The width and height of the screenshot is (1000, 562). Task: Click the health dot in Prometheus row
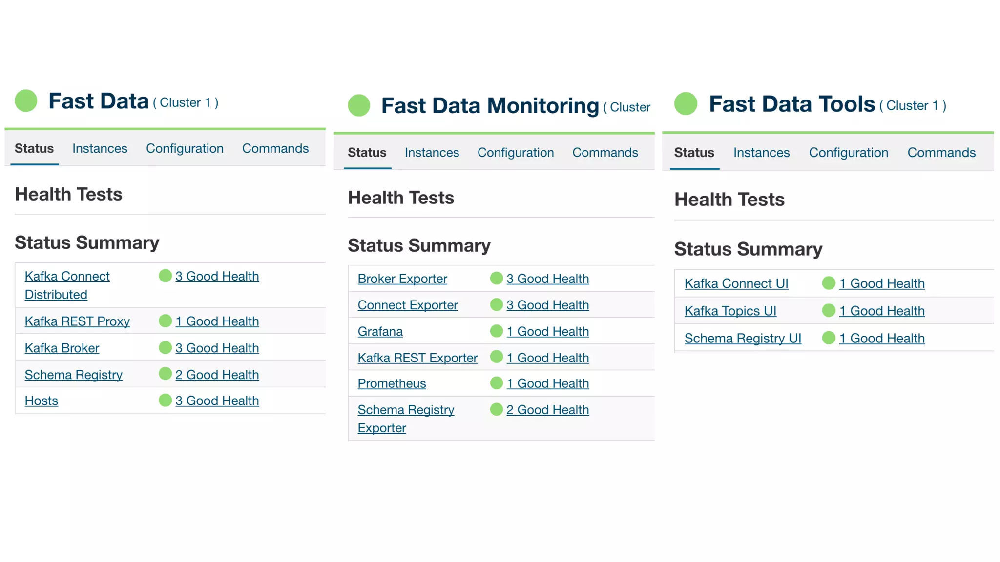496,383
